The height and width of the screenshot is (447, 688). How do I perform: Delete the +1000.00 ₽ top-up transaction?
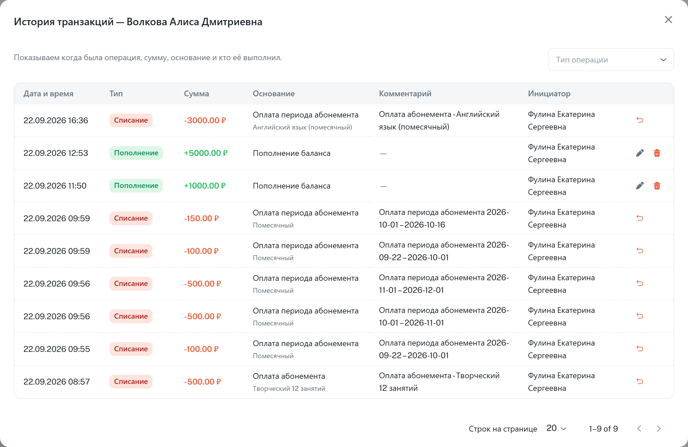(x=657, y=185)
